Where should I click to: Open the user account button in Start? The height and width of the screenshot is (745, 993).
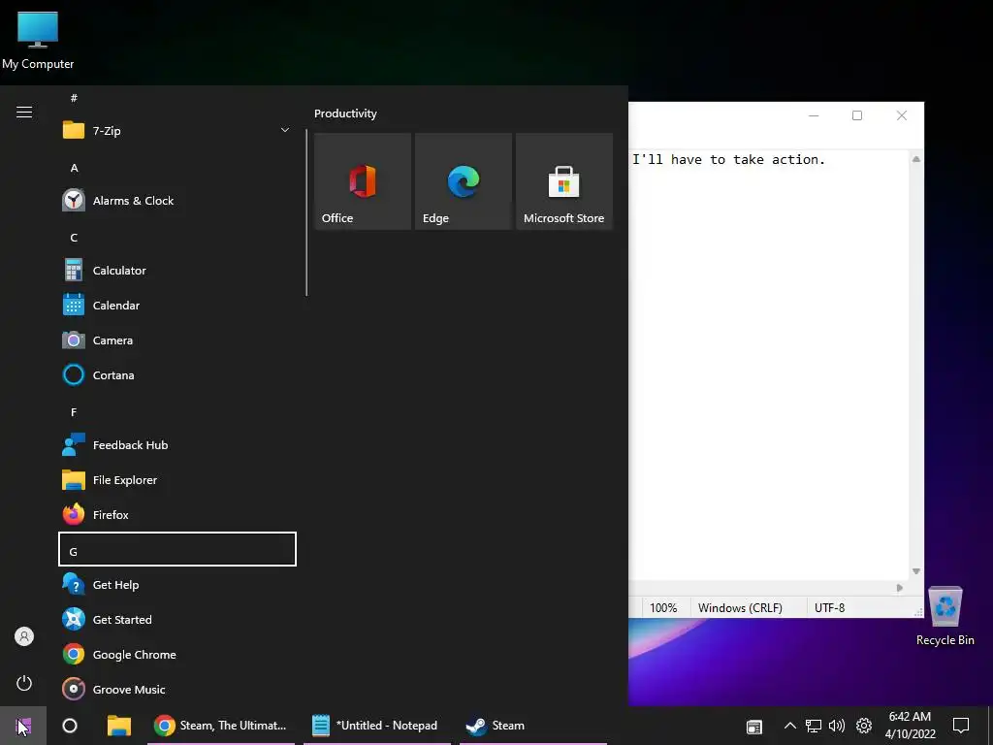(24, 636)
